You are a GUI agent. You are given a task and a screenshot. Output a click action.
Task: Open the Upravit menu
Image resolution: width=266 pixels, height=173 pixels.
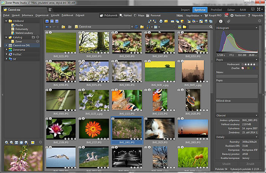pyautogui.click(x=16, y=16)
